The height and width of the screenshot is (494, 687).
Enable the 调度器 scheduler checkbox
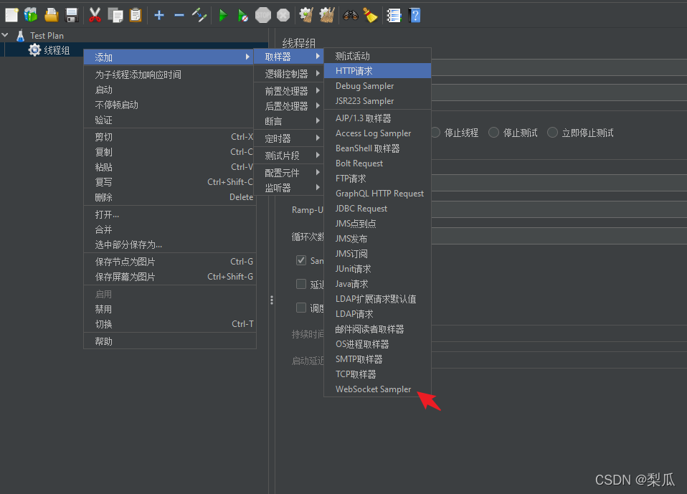click(301, 308)
